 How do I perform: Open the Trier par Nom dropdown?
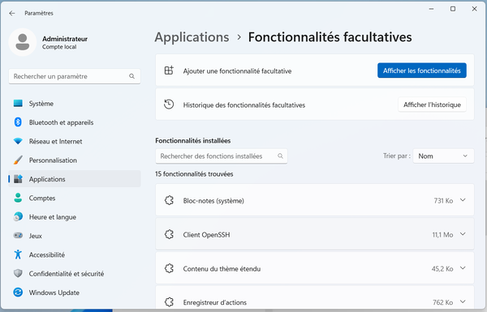point(443,156)
